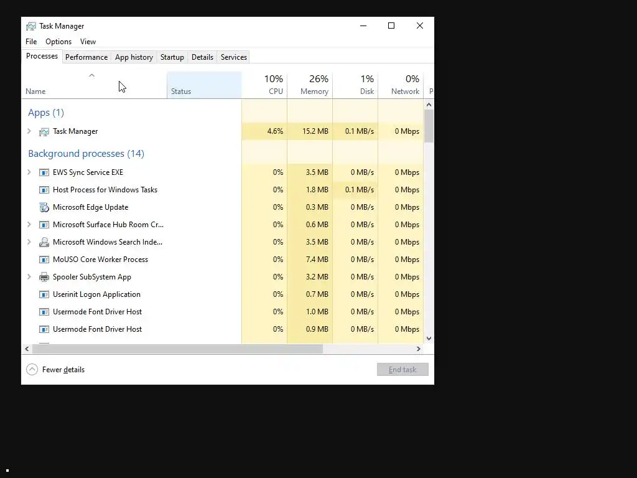Click Microsoft Edge Update's 0.3 MB value
This screenshot has height=478, width=637.
pos(317,207)
